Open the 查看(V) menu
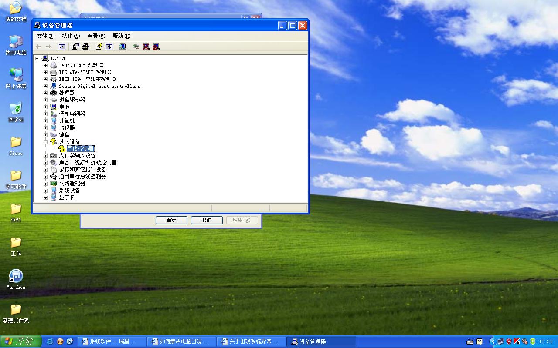This screenshot has height=348, width=558. pos(96,36)
